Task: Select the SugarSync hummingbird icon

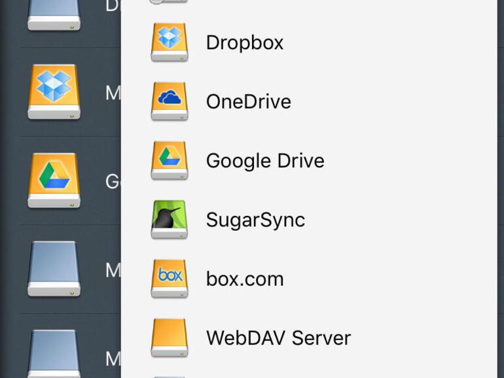Action: coord(170,219)
